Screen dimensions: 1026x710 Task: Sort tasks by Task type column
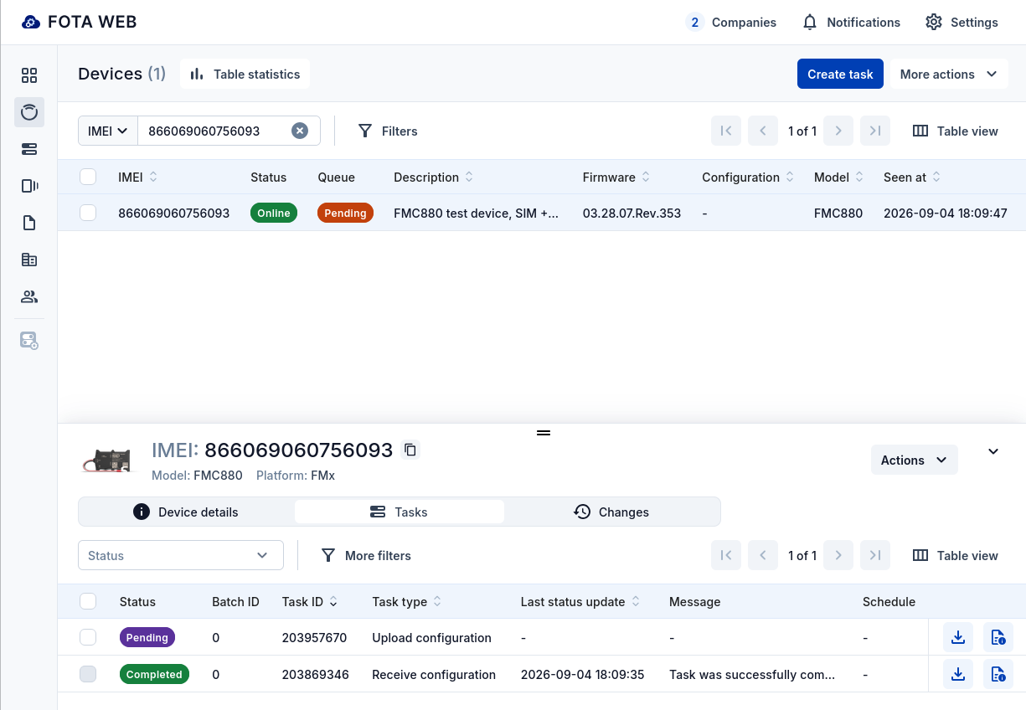[407, 601]
